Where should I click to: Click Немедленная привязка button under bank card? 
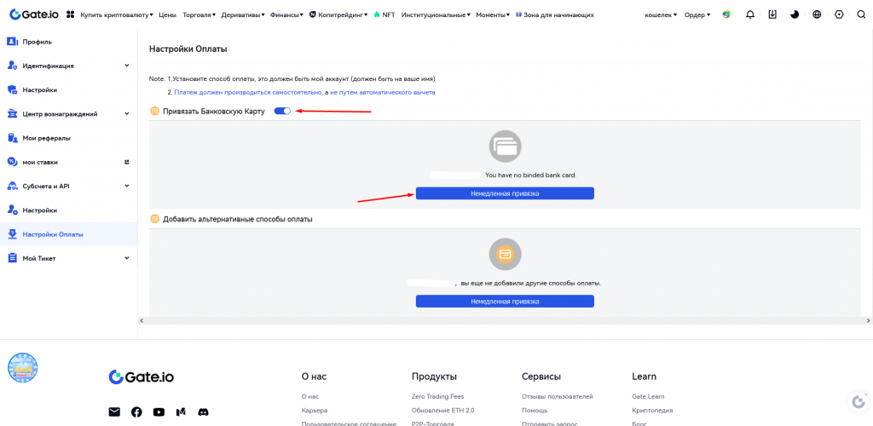click(505, 193)
